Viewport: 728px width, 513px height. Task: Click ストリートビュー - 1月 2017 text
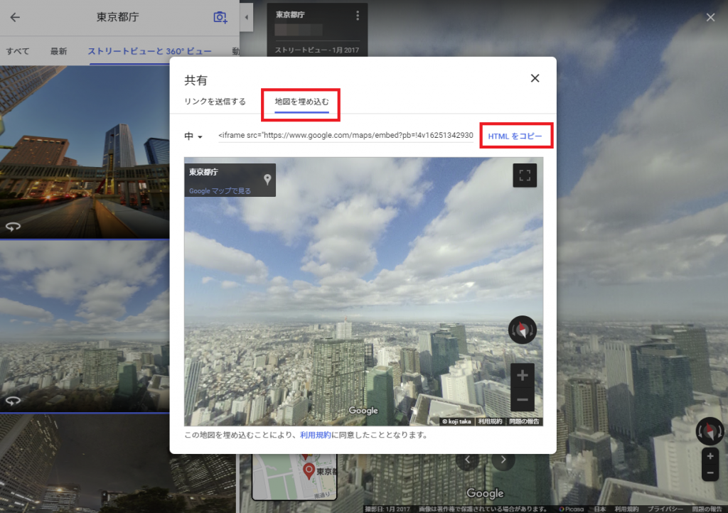pos(316,50)
